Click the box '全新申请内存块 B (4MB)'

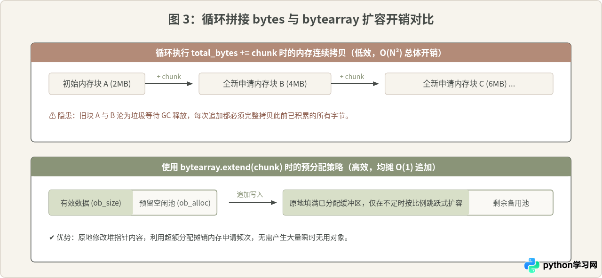[265, 84]
